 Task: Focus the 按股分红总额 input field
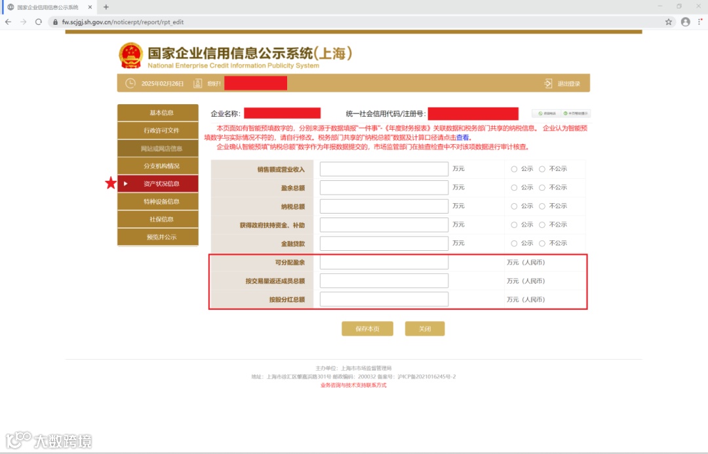pyautogui.click(x=383, y=299)
